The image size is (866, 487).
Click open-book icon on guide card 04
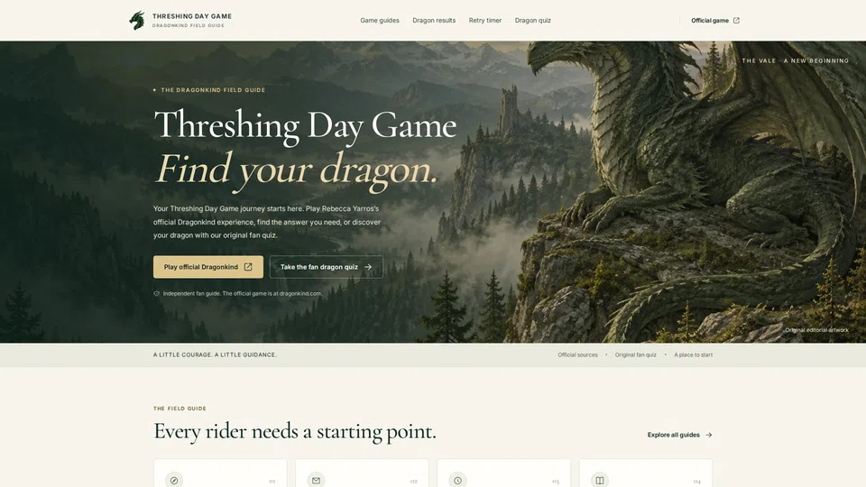click(600, 481)
